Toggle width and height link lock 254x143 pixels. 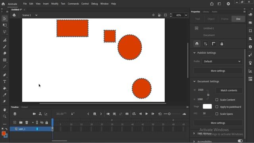click(208, 95)
